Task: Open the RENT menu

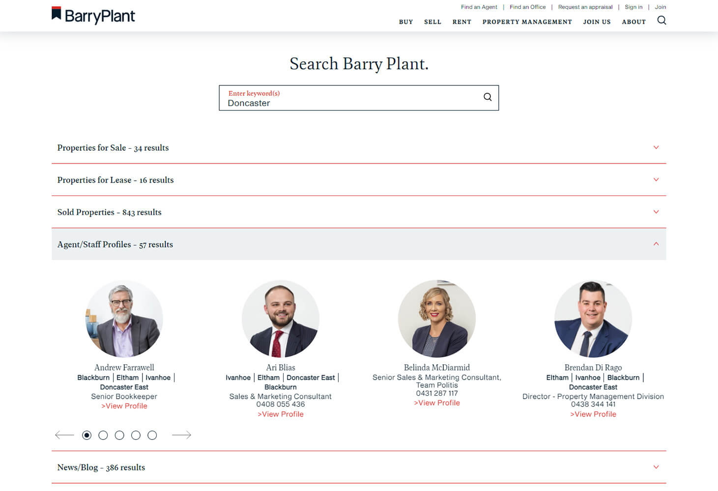Action: [462, 22]
